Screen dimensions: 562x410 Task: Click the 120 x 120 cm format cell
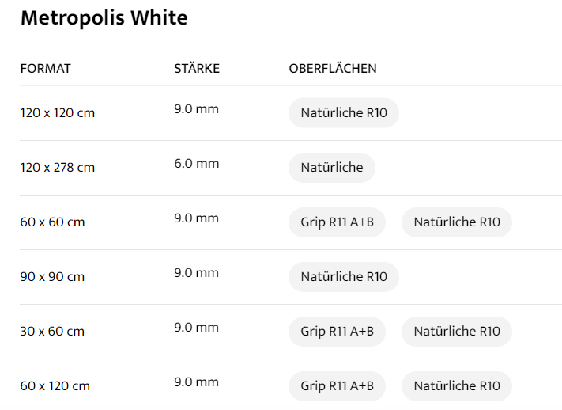[x=57, y=113]
